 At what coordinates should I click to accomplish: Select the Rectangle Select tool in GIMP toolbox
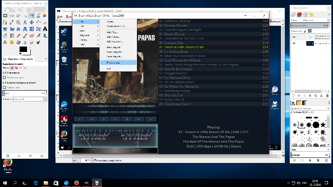(5, 15)
